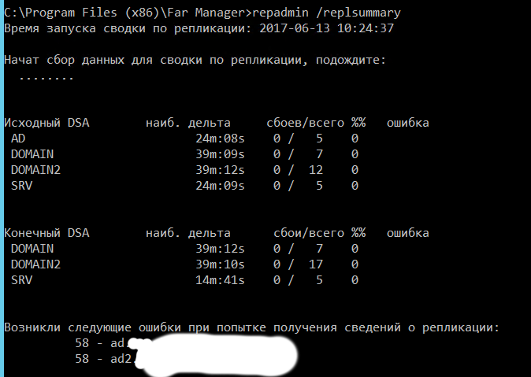Click the 'сбоев/всего' column header
This screenshot has width=531, height=377.
coord(305,123)
